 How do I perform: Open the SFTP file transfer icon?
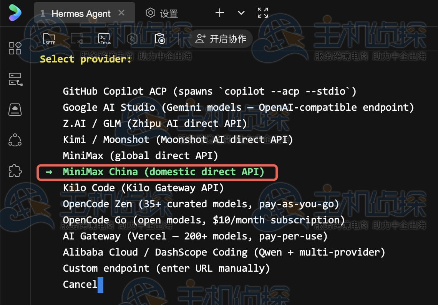point(49,39)
